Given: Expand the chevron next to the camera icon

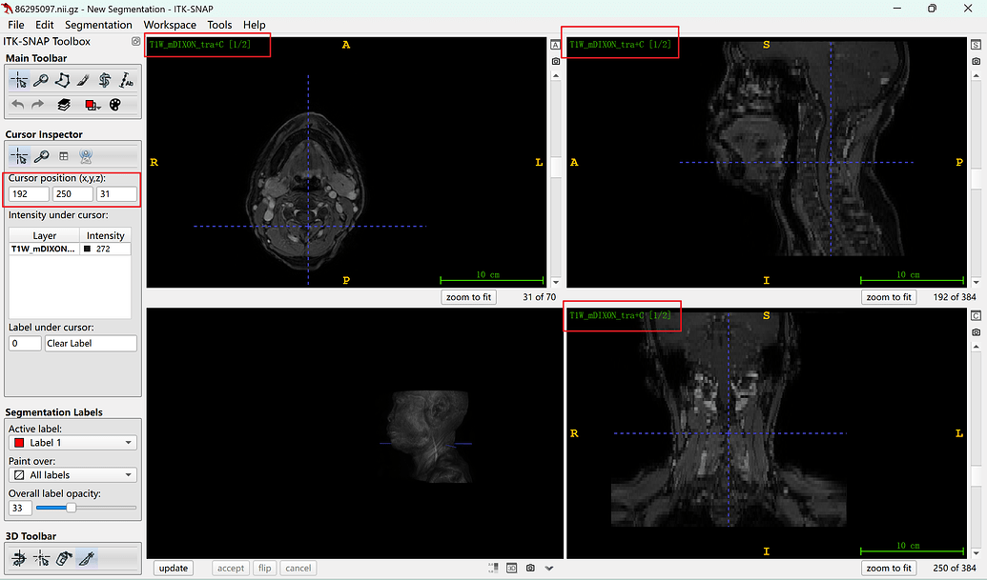Looking at the screenshot, I should (547, 568).
